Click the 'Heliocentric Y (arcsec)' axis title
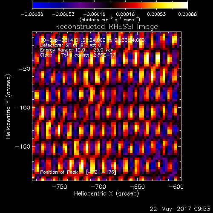 (8, 106)
